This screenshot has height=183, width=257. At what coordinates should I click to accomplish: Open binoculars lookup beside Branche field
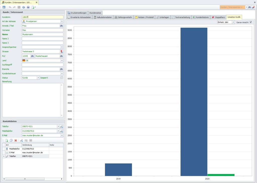[61, 69]
